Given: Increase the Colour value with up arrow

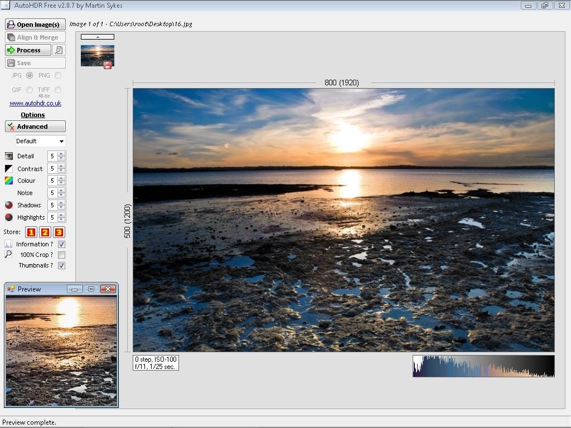Looking at the screenshot, I should 61,178.
